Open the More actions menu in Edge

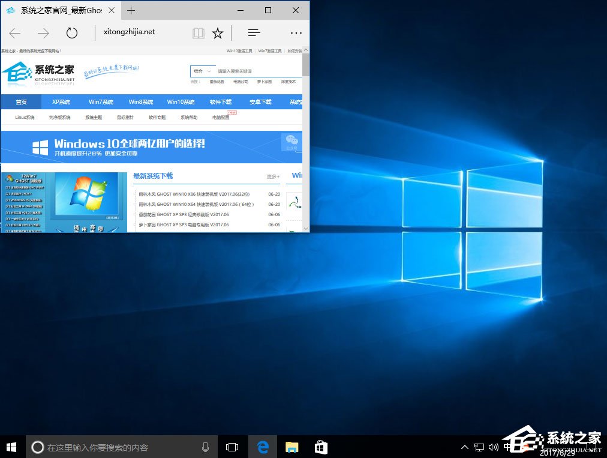point(296,33)
